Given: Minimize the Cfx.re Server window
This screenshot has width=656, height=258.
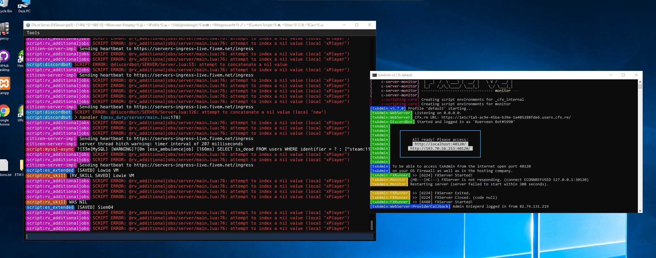Looking at the screenshot, I should (x=344, y=25).
